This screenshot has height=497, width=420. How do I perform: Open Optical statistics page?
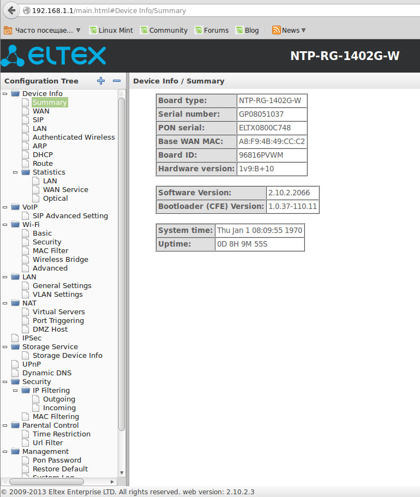click(x=56, y=198)
